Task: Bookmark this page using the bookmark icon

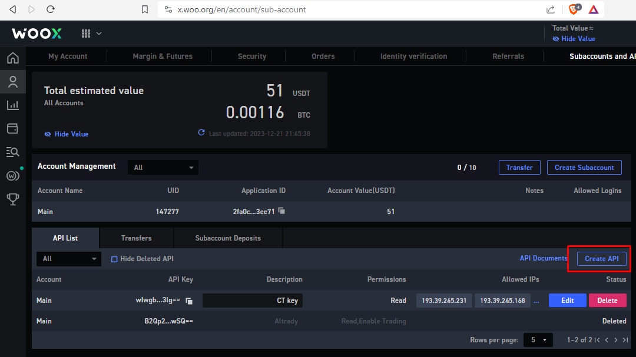Action: coord(145,9)
